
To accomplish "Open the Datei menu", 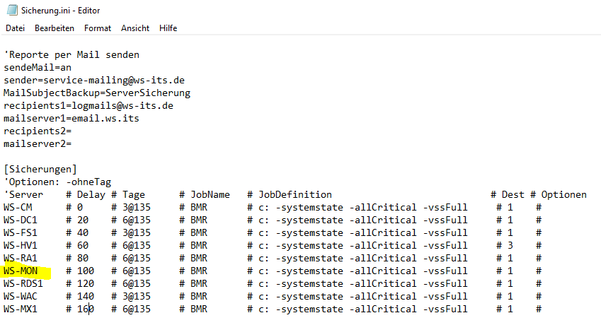I will 16,28.
